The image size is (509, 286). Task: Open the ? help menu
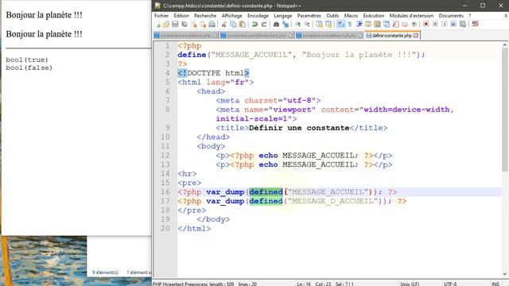click(470, 16)
